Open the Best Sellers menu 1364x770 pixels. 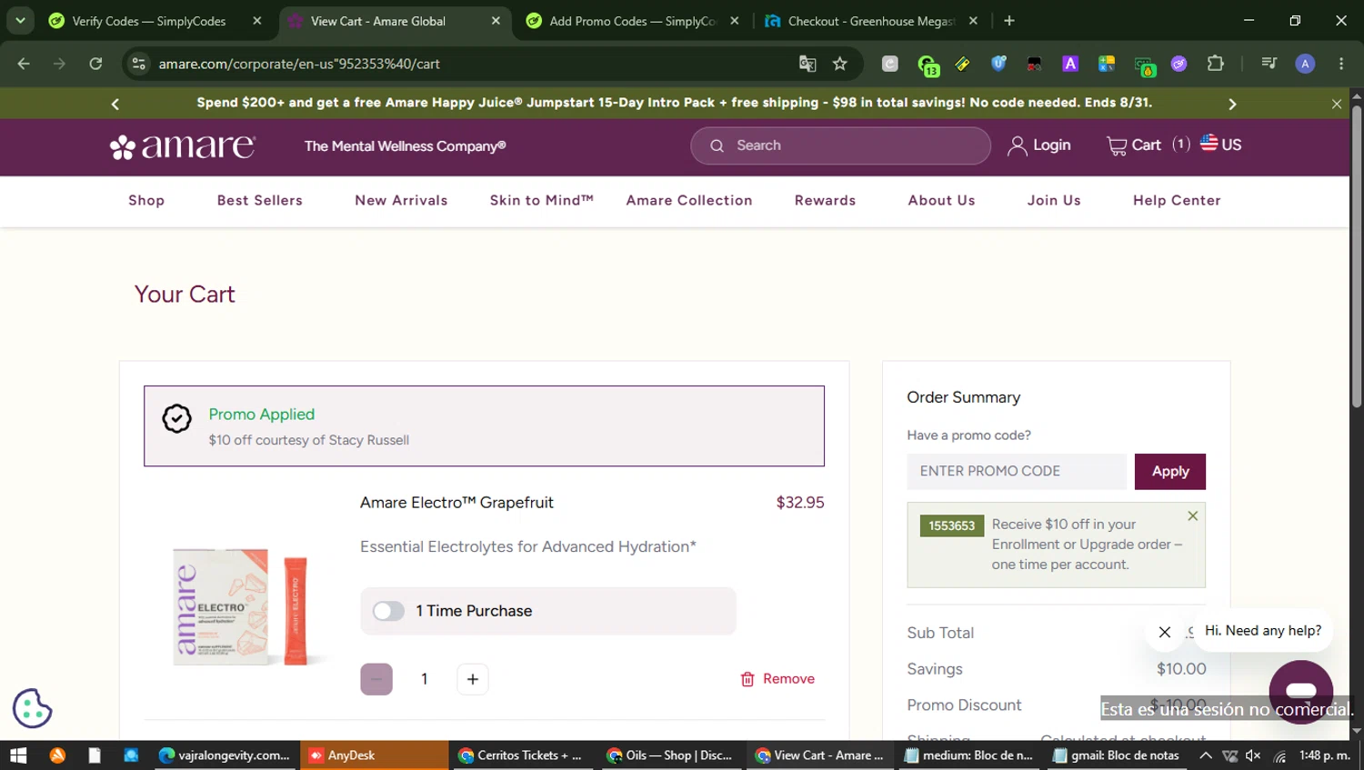point(260,201)
